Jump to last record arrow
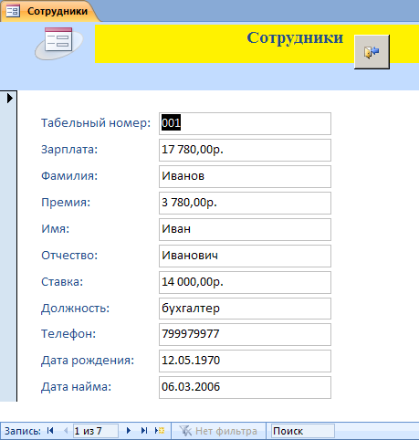This screenshot has height=440, width=419. point(144,431)
